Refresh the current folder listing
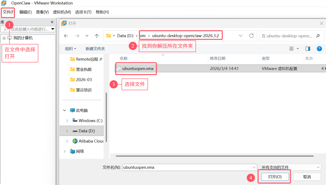326x185 pixels. [x=251, y=36]
